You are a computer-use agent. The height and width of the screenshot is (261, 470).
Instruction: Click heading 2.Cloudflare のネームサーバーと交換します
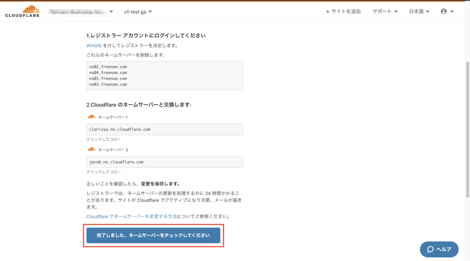click(x=139, y=105)
